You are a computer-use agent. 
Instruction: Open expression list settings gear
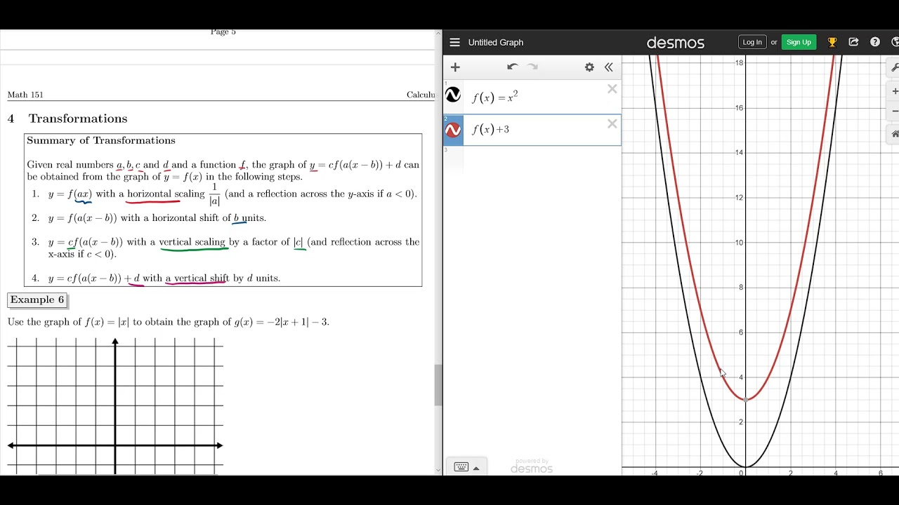pyautogui.click(x=589, y=67)
